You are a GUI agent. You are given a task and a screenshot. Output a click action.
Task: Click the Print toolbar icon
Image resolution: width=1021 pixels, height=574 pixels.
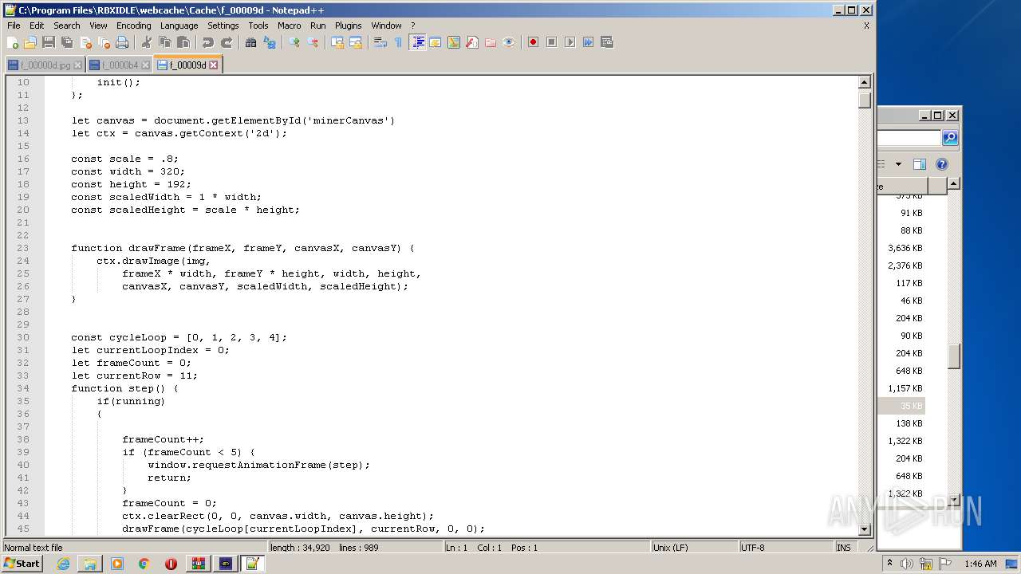tap(122, 42)
